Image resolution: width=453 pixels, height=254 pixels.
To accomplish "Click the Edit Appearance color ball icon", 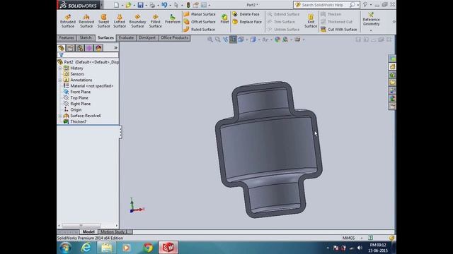I will (x=277, y=40).
